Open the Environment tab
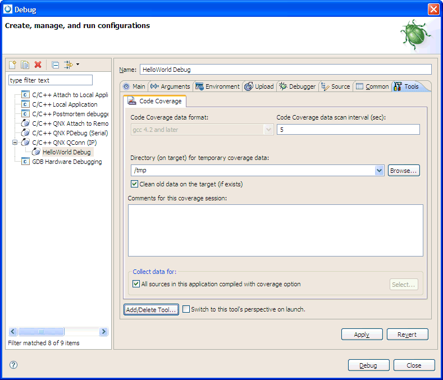This screenshot has width=443, height=380. coord(217,86)
